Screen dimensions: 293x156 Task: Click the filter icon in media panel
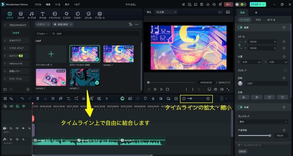coord(131,24)
